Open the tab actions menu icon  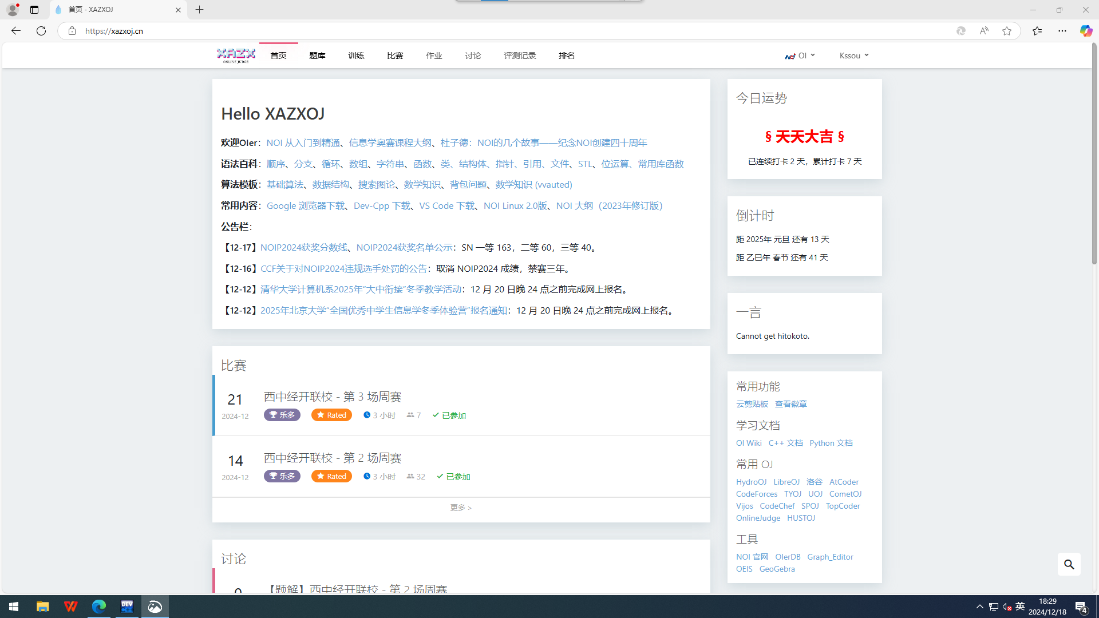click(34, 10)
